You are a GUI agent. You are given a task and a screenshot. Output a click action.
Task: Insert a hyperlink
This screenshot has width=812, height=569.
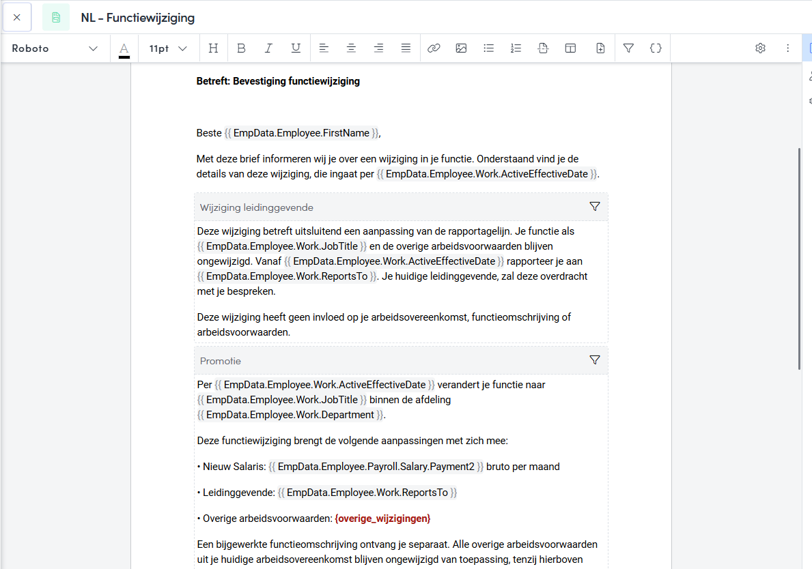pyautogui.click(x=434, y=48)
